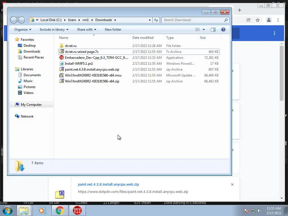Select Install-WMF5.1.ps1 script icon
Image resolution: width=288 pixels, height=216 pixels.
coord(62,63)
